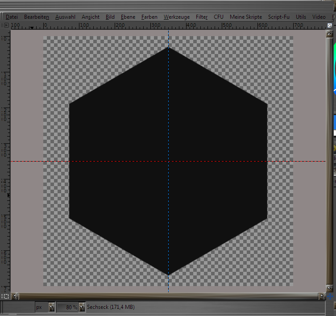Open the px unit dropdown
This screenshot has height=316, width=336.
coord(51,307)
